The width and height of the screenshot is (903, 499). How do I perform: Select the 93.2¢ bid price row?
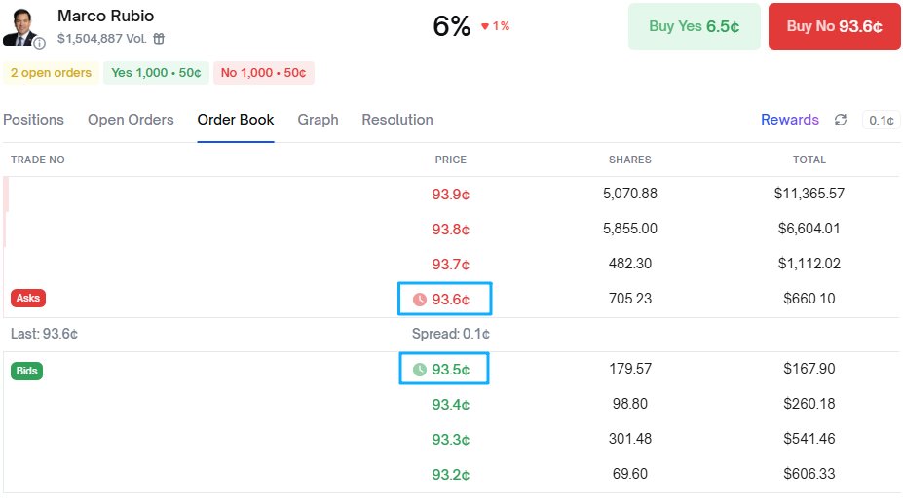click(x=450, y=475)
